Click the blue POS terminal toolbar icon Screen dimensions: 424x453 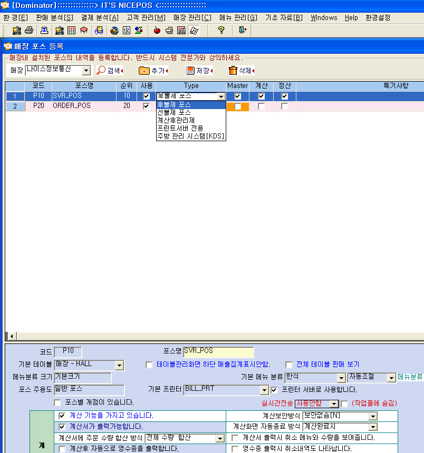[x=44, y=31]
